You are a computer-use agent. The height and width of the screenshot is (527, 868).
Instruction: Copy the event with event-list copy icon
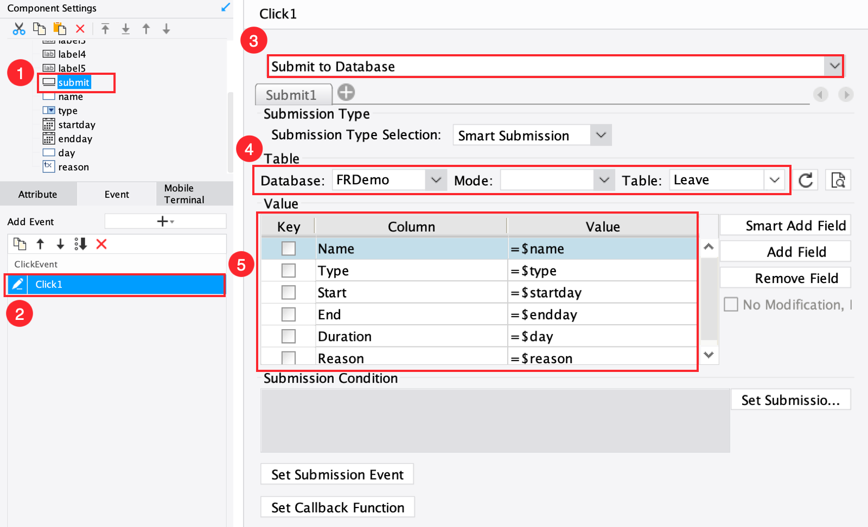pyautogui.click(x=20, y=244)
